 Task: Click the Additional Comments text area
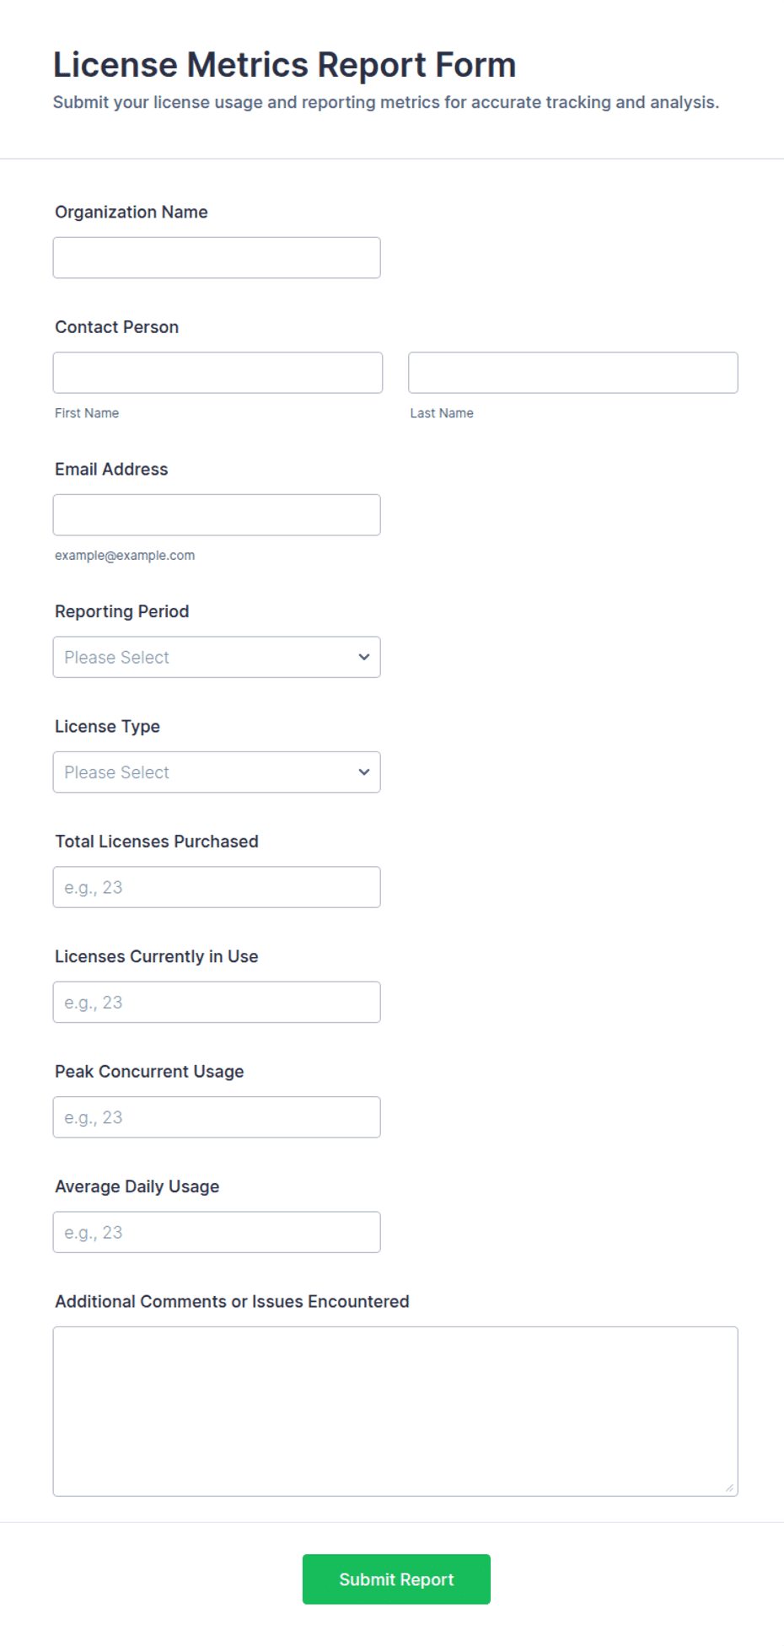[x=395, y=1412]
